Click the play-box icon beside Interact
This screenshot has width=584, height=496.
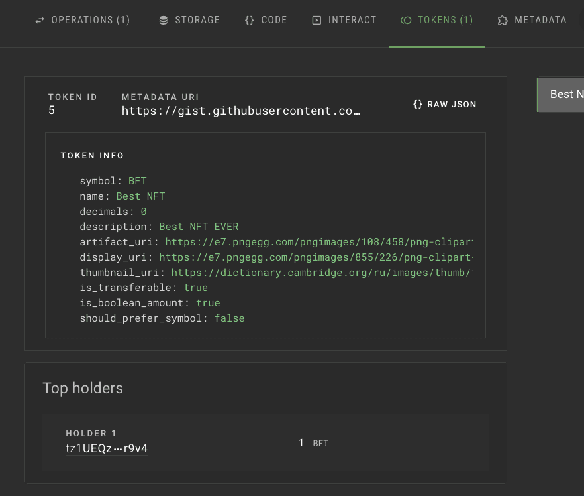pos(317,20)
